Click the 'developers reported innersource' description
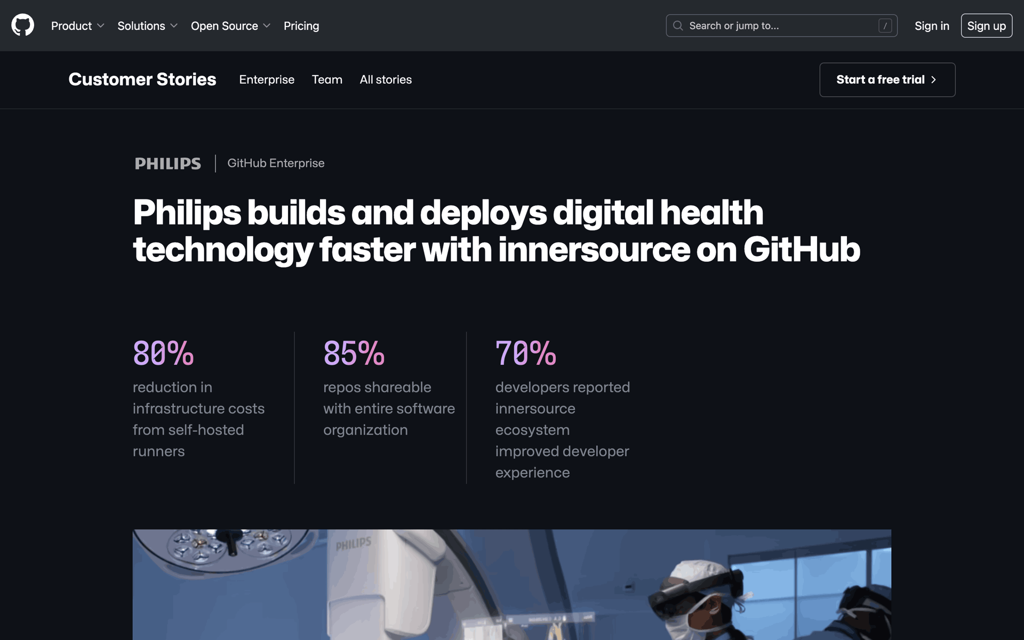The height and width of the screenshot is (640, 1024). pos(563,430)
